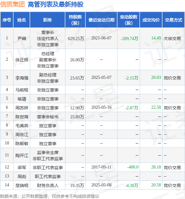Click average price 28.18
Image resolution: width=185 pixels, height=199 pixels.
(x=156, y=167)
